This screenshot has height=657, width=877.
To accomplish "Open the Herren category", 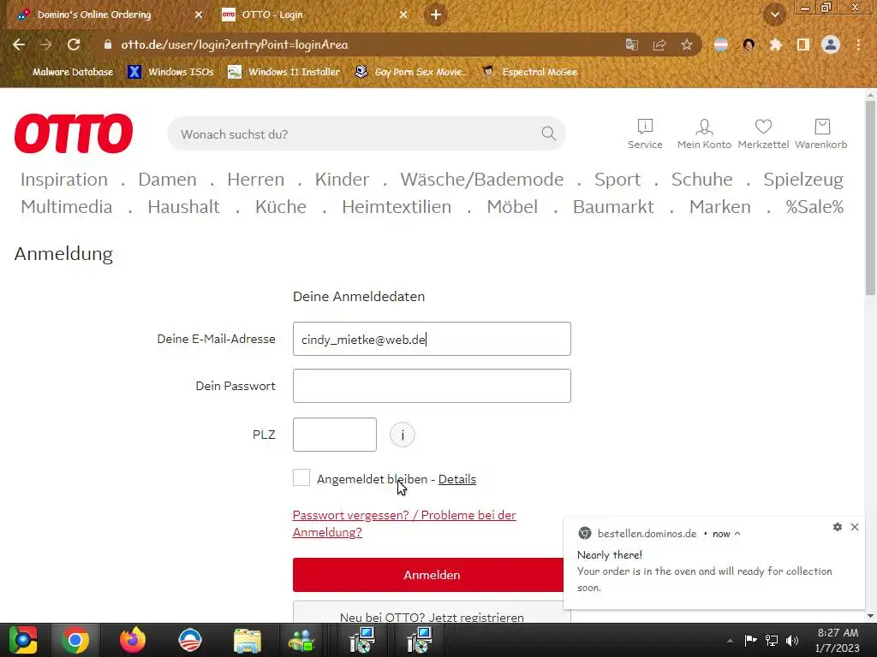I will [x=255, y=180].
